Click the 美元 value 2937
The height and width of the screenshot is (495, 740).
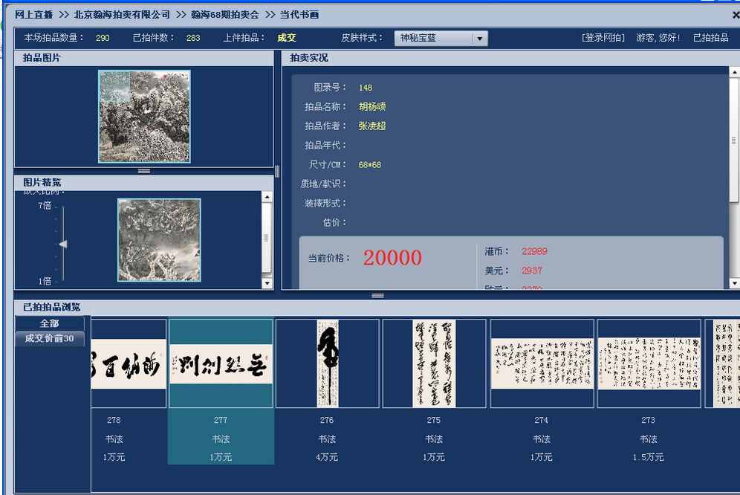tap(532, 271)
